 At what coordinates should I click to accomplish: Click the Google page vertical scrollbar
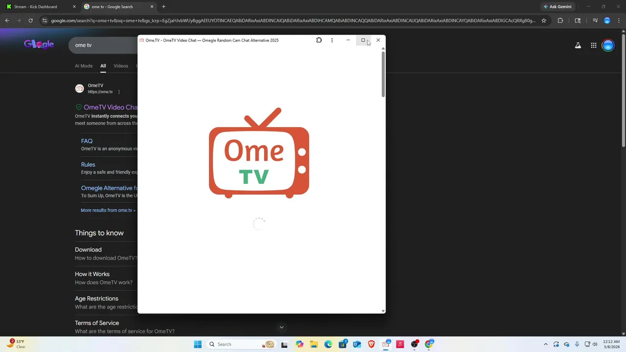[x=623, y=90]
